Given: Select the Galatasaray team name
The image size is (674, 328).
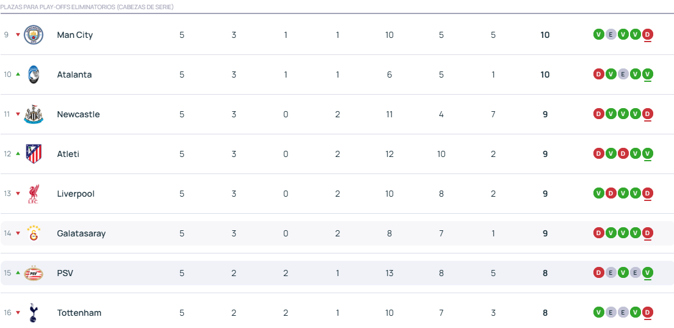Looking at the screenshot, I should [x=81, y=233].
